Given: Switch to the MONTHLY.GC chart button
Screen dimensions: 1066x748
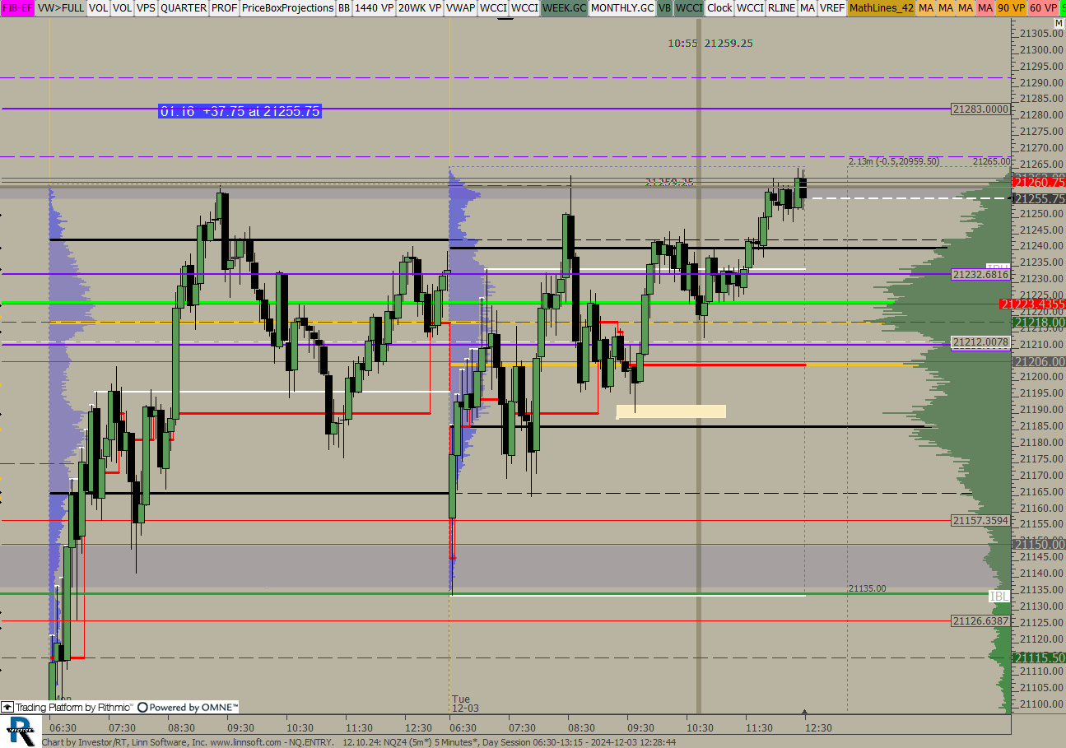Looking at the screenshot, I should (622, 7).
